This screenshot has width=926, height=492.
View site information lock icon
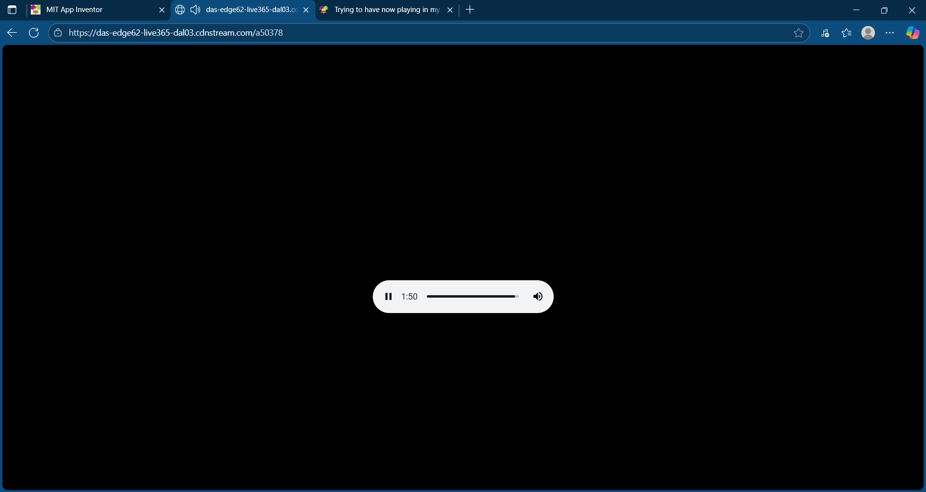click(x=58, y=33)
